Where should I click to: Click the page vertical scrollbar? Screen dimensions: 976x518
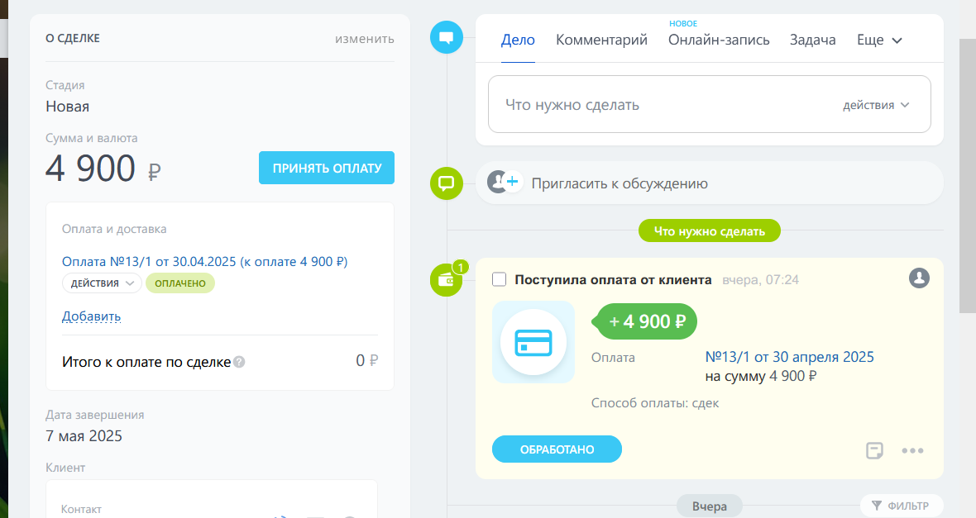tap(967, 176)
